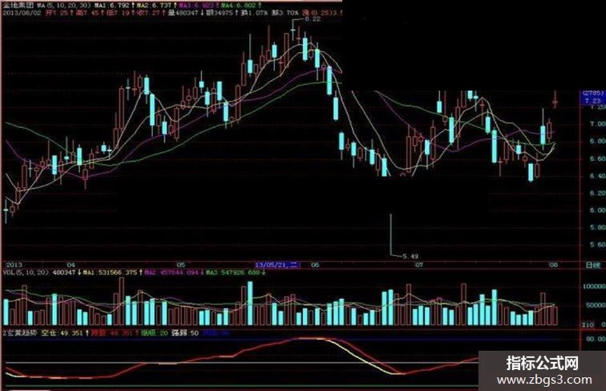This screenshot has height=391, width=606.
Task: Click the 80.00 mark on the bottom indicator axis
Action: (596, 339)
